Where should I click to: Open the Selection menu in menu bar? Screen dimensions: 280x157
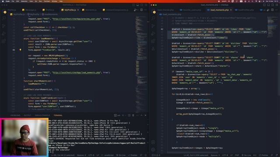24,1
